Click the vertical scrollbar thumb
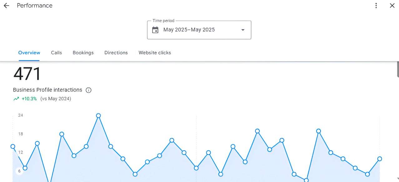Image resolution: width=399 pixels, height=182 pixels. click(x=398, y=69)
